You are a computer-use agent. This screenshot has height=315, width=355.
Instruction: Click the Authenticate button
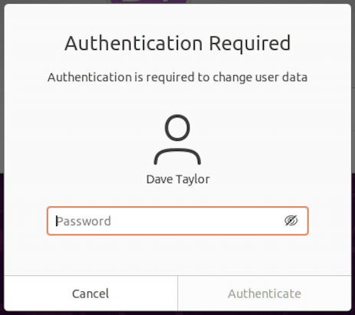pos(265,294)
